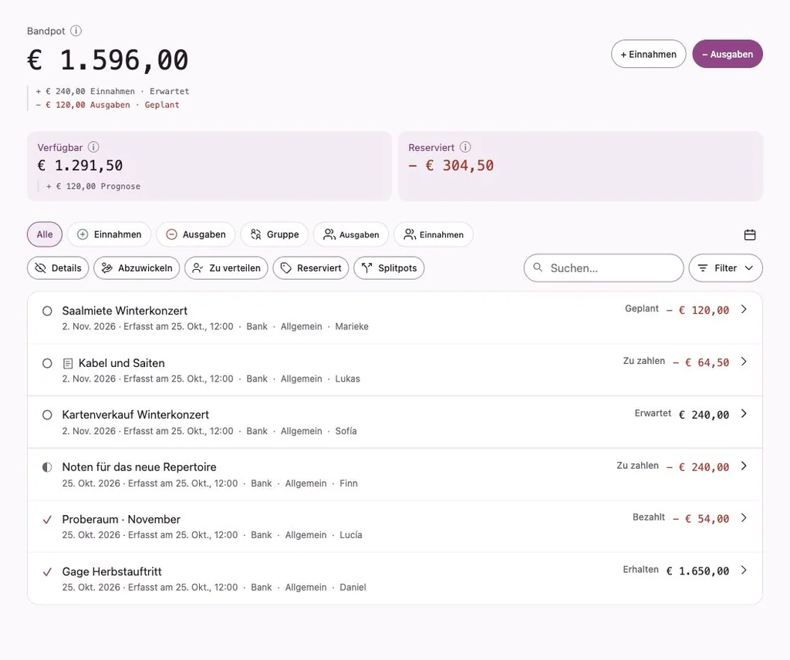This screenshot has height=660, width=790.
Task: Click the Gage Herbstauftritt entry title
Action: coord(112,572)
